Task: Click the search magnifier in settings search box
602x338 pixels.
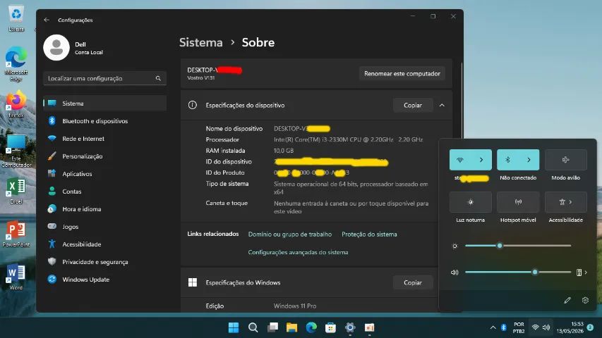Action: click(158, 78)
